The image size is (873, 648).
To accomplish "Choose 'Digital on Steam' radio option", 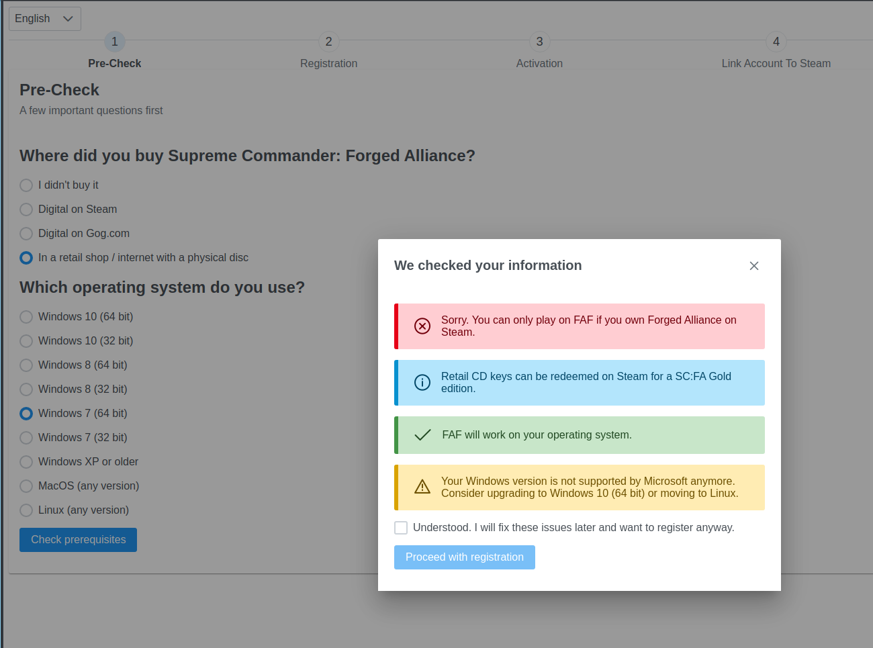I will (x=26, y=210).
